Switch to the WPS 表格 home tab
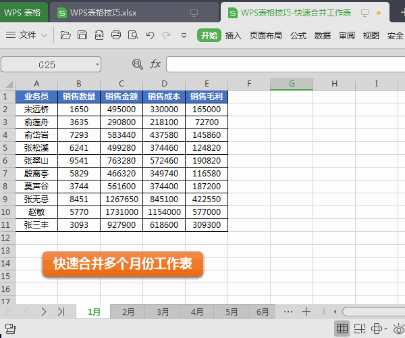 coord(23,12)
